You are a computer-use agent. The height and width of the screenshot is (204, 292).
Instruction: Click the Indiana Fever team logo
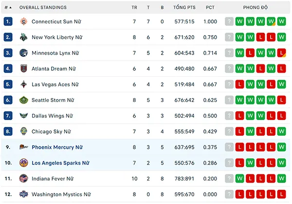coord(24,179)
